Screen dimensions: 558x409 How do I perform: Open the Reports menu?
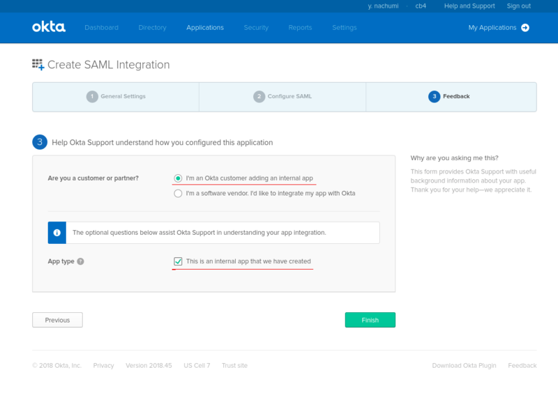click(x=301, y=28)
